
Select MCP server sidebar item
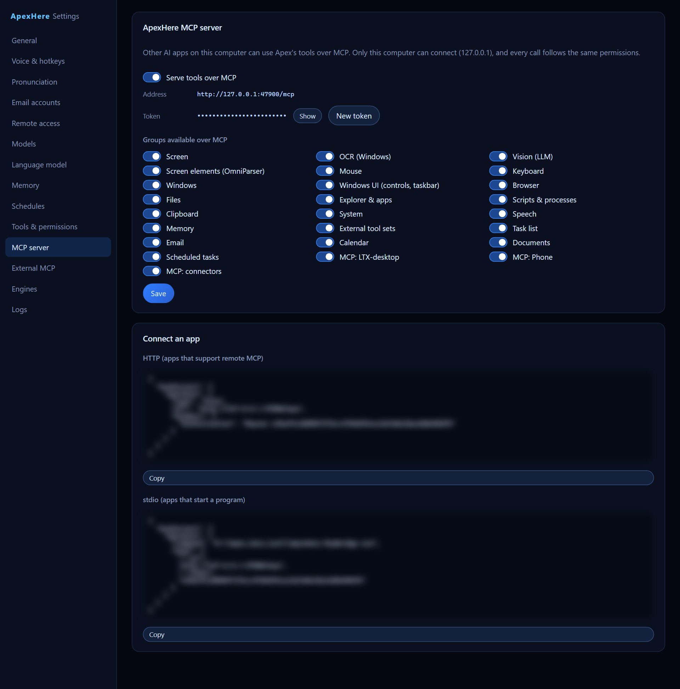click(x=58, y=247)
